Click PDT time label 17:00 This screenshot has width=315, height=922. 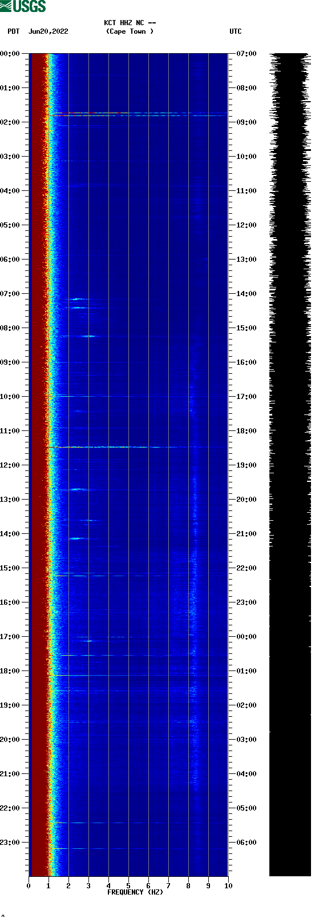pyautogui.click(x=10, y=637)
